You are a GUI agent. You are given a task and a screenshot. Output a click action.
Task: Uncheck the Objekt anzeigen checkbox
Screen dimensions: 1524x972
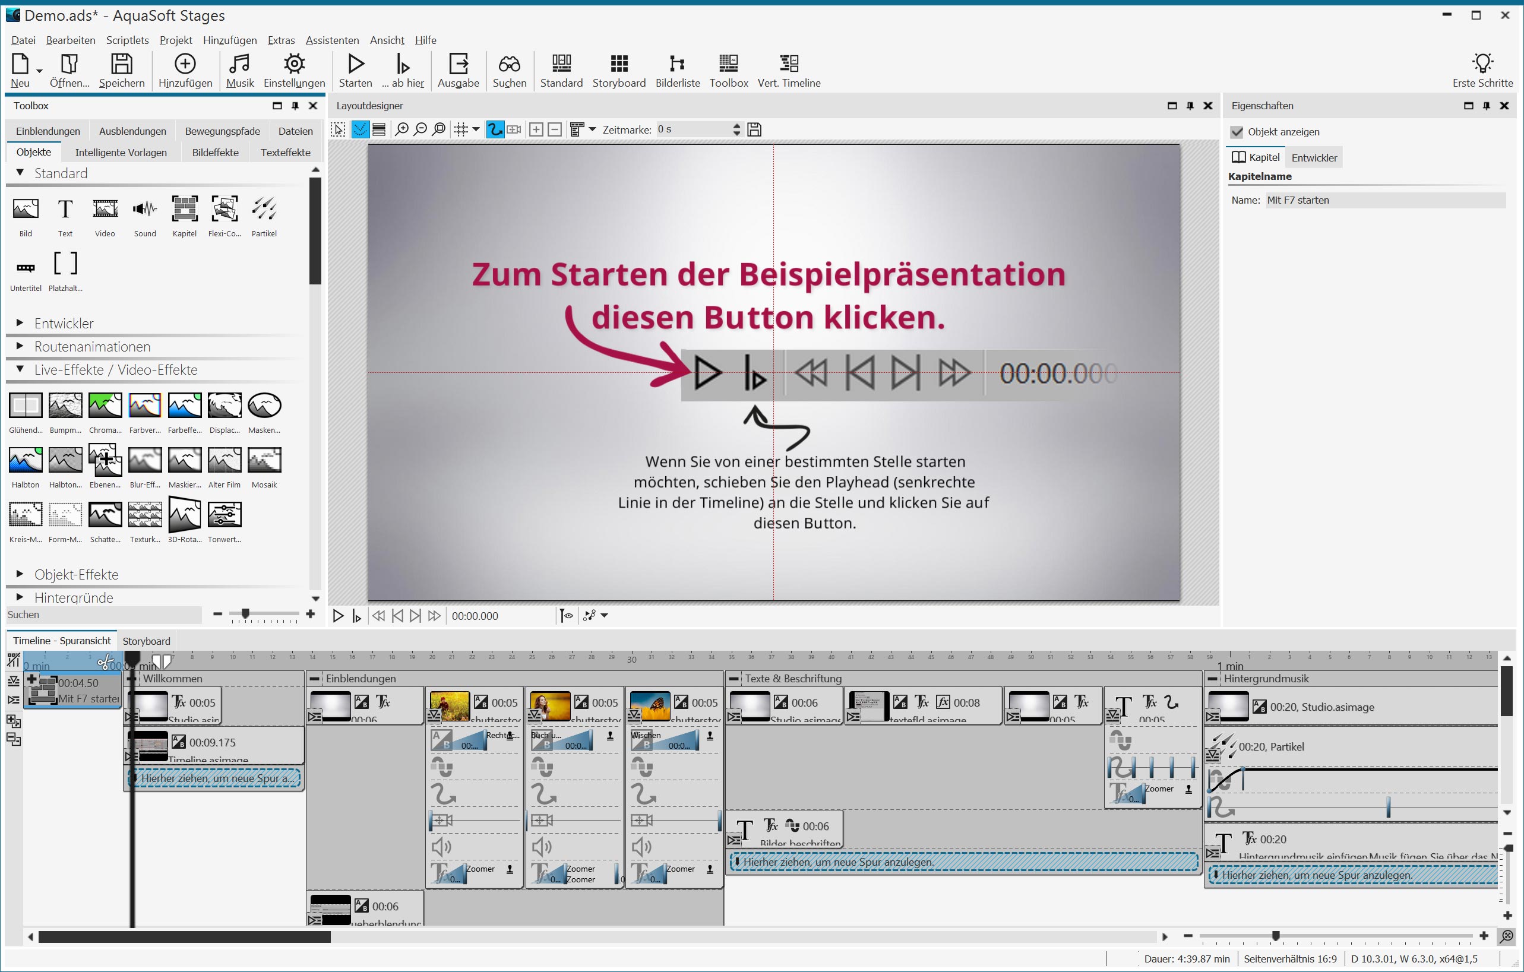1237,132
